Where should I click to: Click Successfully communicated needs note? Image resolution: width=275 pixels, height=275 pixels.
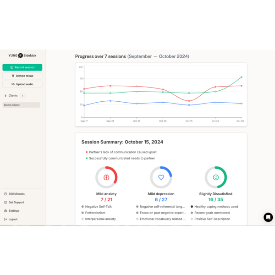click(121, 158)
